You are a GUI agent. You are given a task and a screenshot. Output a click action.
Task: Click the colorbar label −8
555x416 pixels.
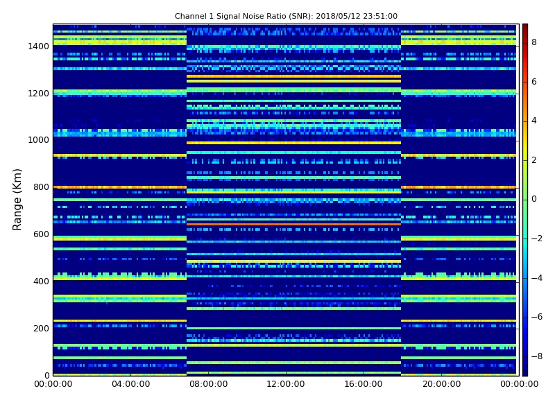(x=537, y=356)
